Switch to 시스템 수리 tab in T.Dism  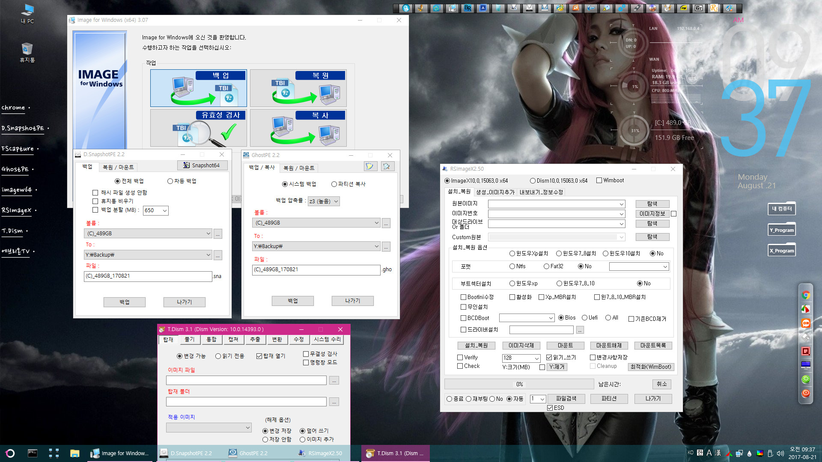tap(327, 339)
